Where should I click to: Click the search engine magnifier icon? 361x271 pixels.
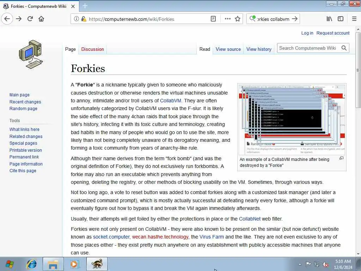tap(252, 19)
